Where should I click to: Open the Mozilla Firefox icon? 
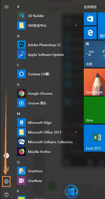(21, 152)
